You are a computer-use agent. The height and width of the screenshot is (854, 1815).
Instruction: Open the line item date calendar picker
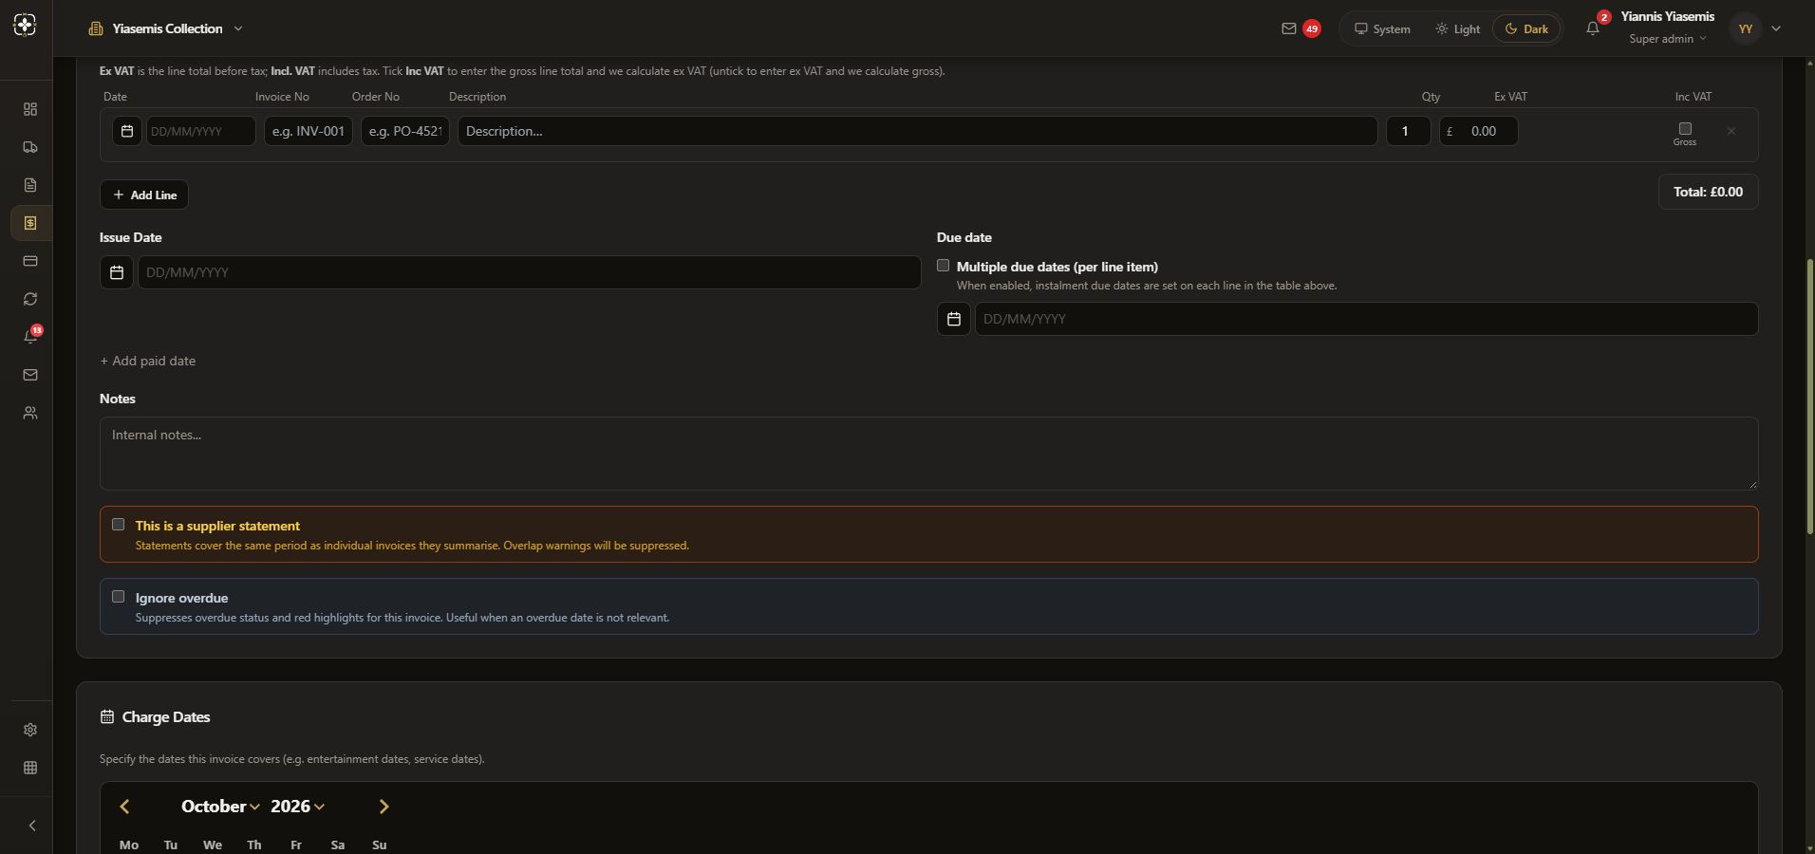point(127,131)
